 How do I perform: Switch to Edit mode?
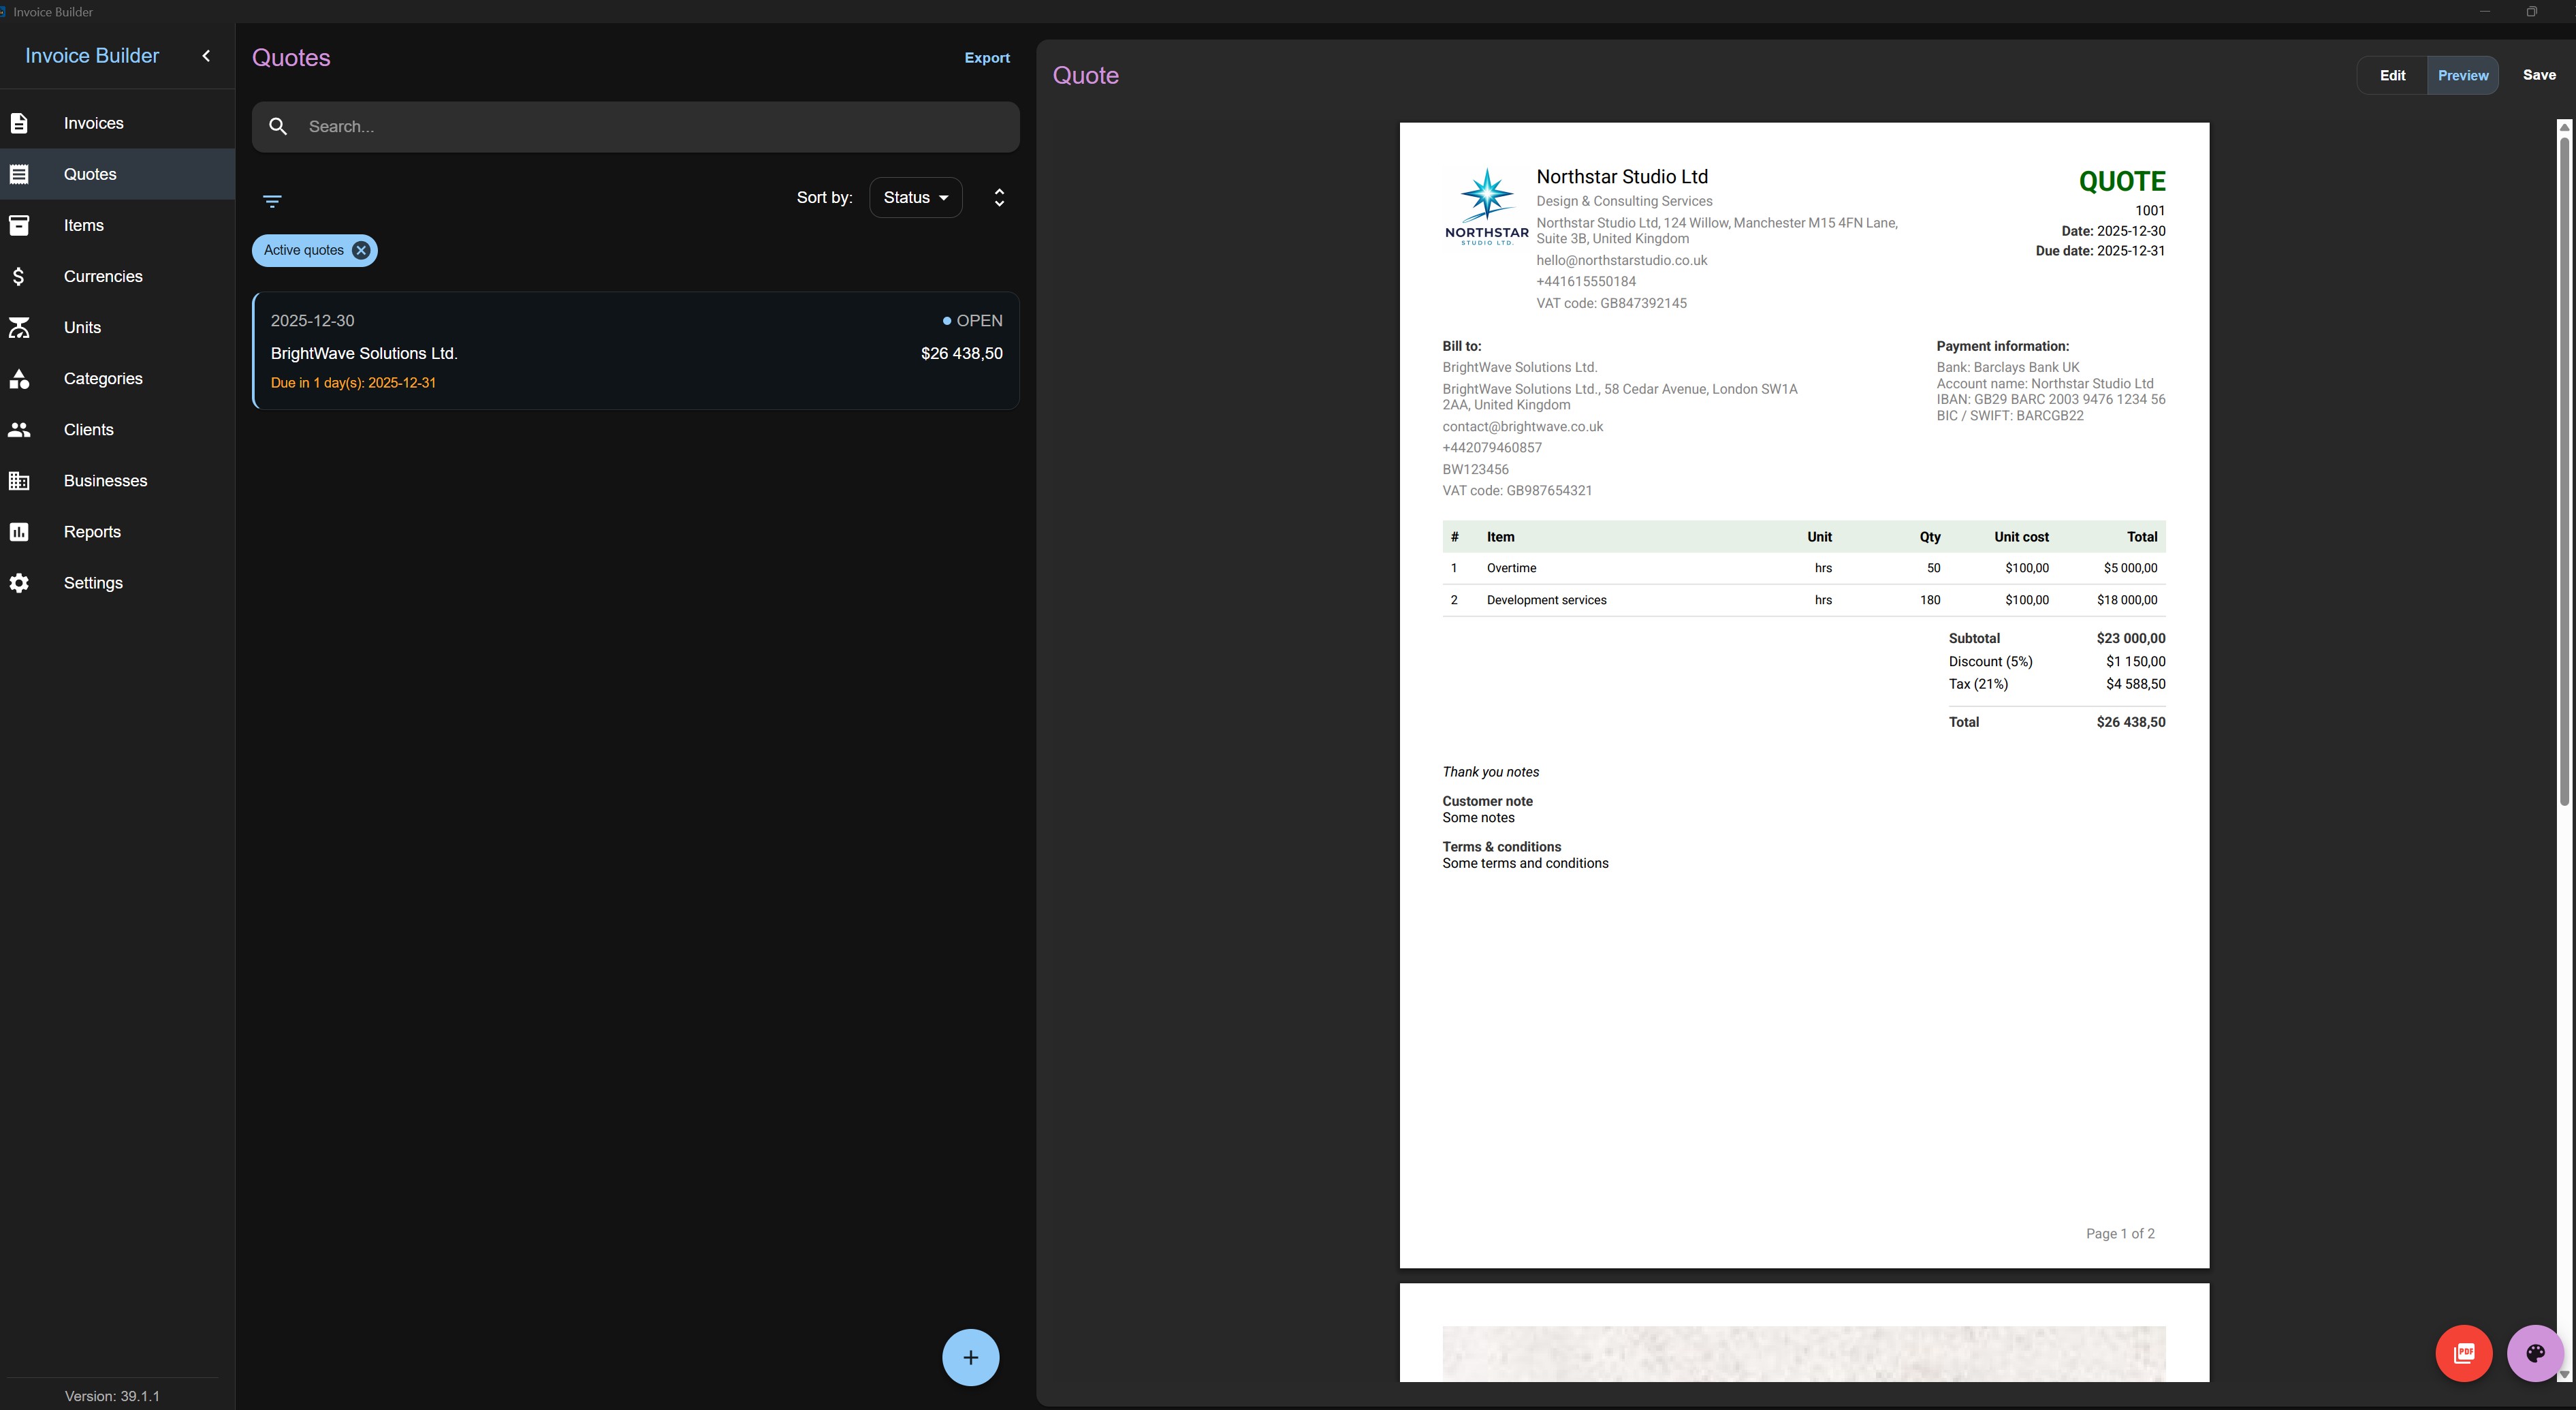(2392, 75)
